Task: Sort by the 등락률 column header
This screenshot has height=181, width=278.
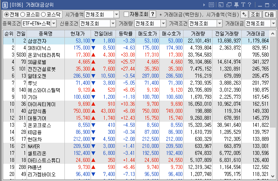Action: tap(126, 34)
